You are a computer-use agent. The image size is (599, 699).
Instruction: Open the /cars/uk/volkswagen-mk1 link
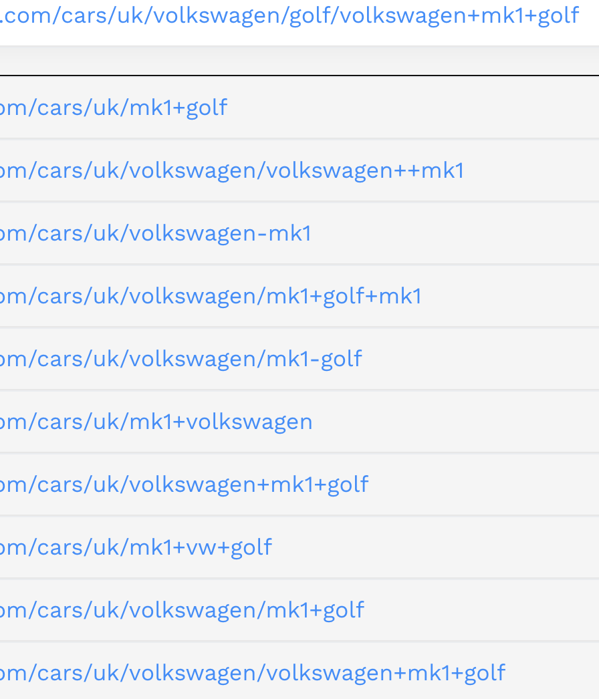click(x=156, y=233)
